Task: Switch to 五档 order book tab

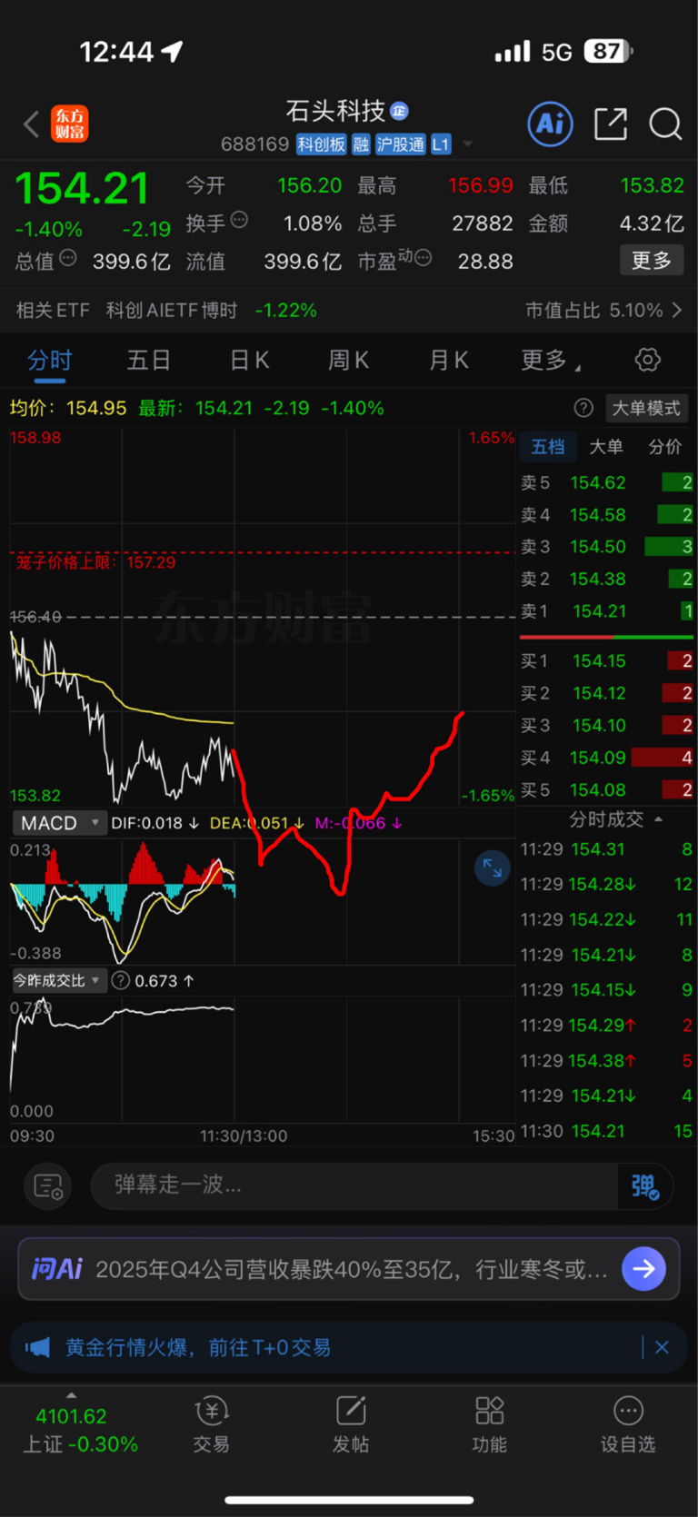Action: click(x=548, y=446)
